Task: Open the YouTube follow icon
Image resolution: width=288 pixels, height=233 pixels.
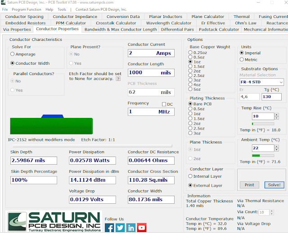Action: click(142, 228)
